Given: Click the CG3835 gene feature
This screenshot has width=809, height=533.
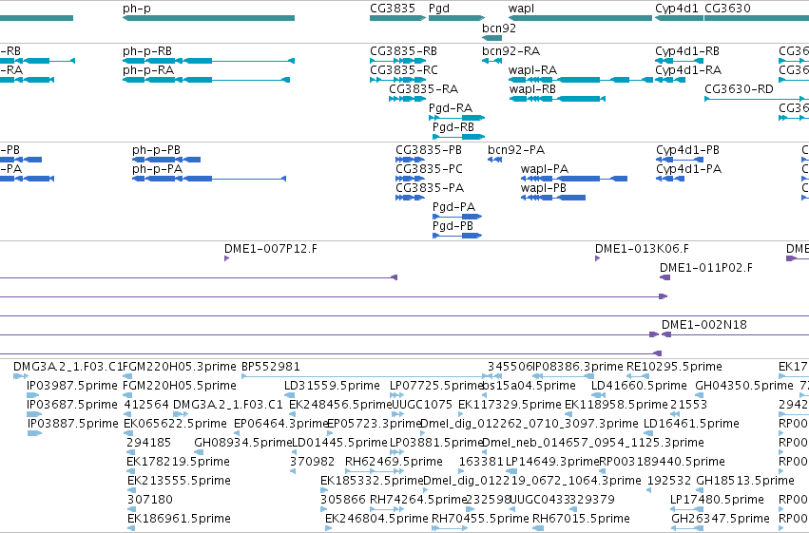Looking at the screenshot, I should tap(397, 18).
